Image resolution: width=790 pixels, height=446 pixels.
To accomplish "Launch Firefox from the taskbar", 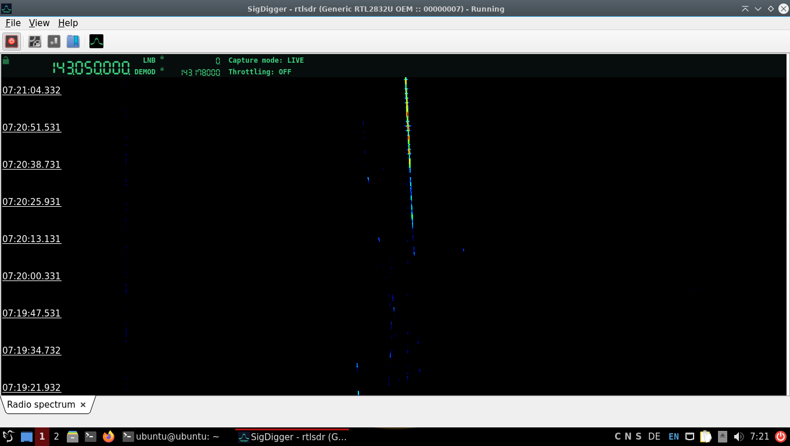I will click(109, 437).
